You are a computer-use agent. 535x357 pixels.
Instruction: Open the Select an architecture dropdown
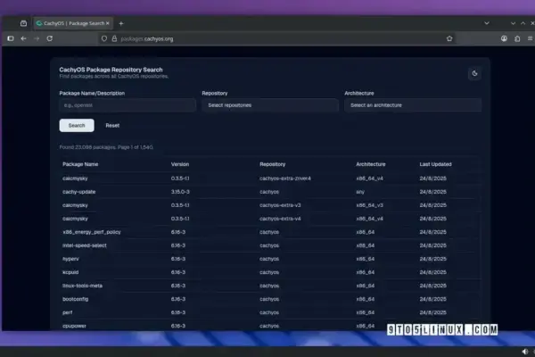[413, 105]
